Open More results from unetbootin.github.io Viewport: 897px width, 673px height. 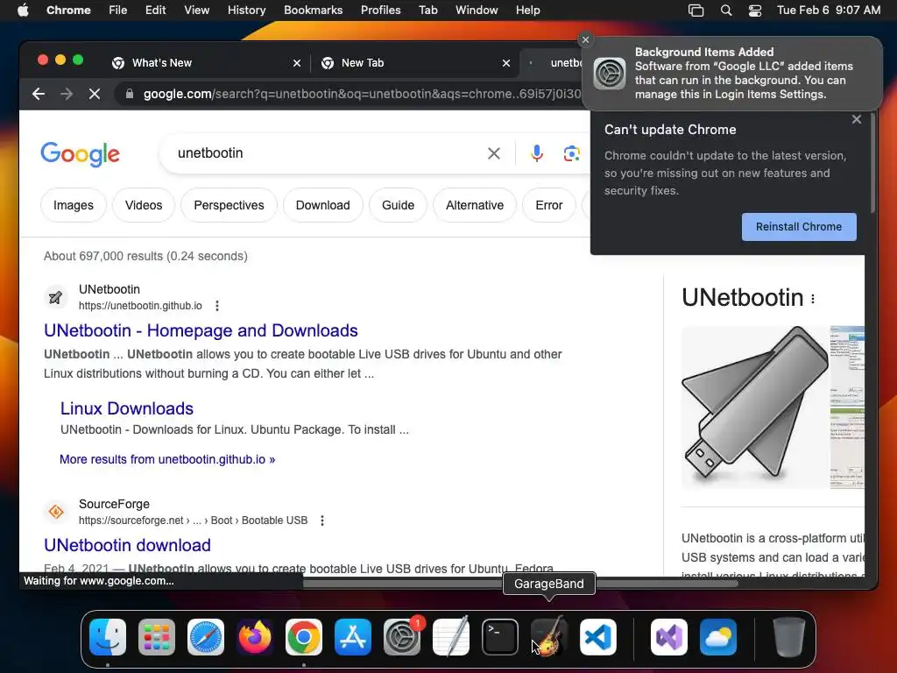[x=167, y=459]
